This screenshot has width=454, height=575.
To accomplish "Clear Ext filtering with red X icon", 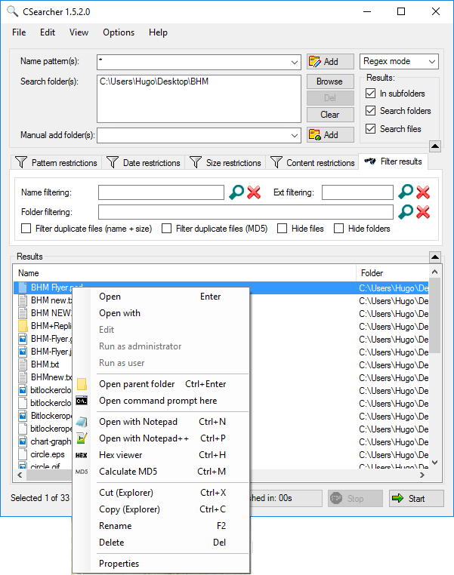I will pos(423,192).
